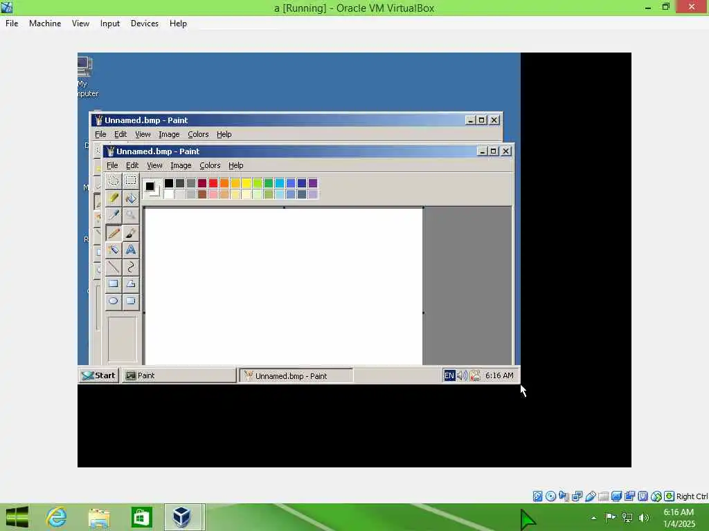Select the Pick color eyedropper tool
This screenshot has width=709, height=531.
[113, 216]
